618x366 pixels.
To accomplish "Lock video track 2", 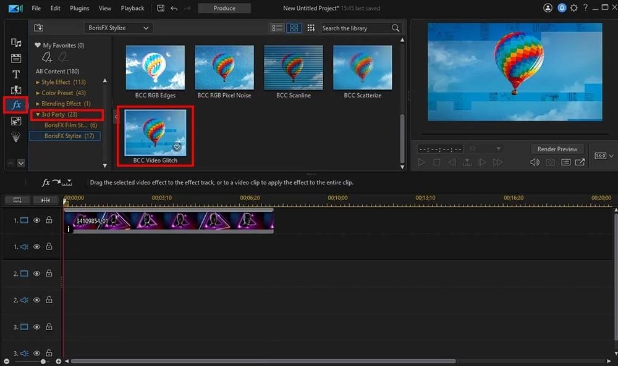I will pos(49,273).
